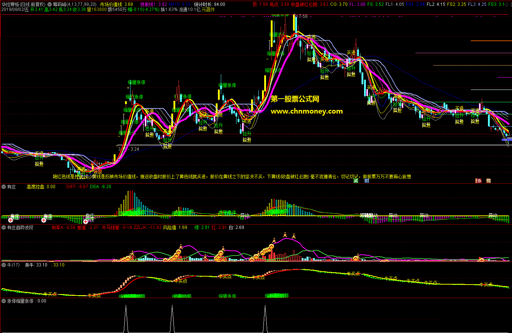The height and width of the screenshot is (333, 512).
Task: Click the ZZLJK: -11.92 readout
Action: [148, 227]
